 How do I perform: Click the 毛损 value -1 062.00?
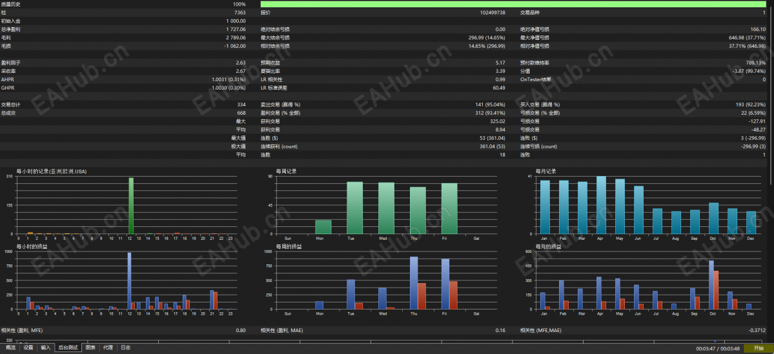[x=235, y=46]
